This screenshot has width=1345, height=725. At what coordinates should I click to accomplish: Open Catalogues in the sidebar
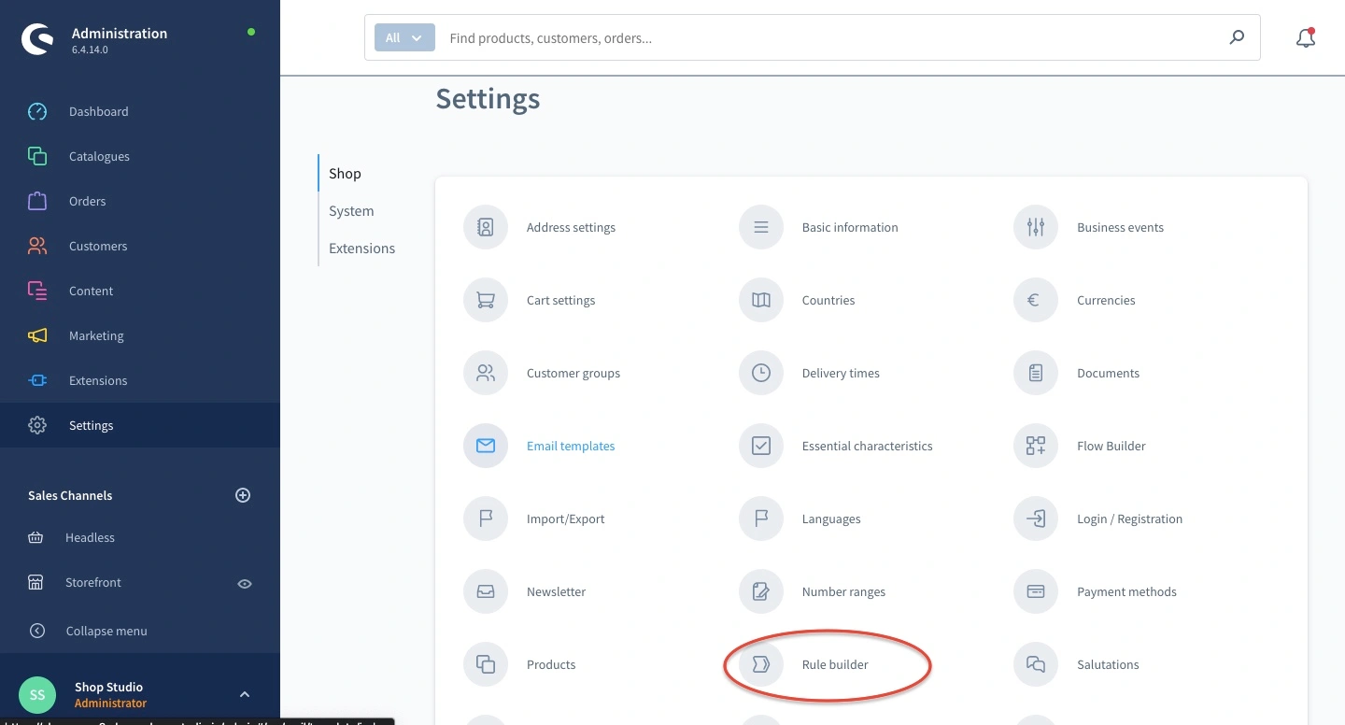pyautogui.click(x=99, y=156)
